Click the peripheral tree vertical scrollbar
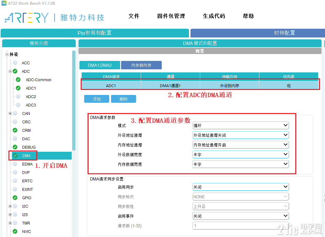The width and height of the screenshot is (325, 237). (74, 100)
